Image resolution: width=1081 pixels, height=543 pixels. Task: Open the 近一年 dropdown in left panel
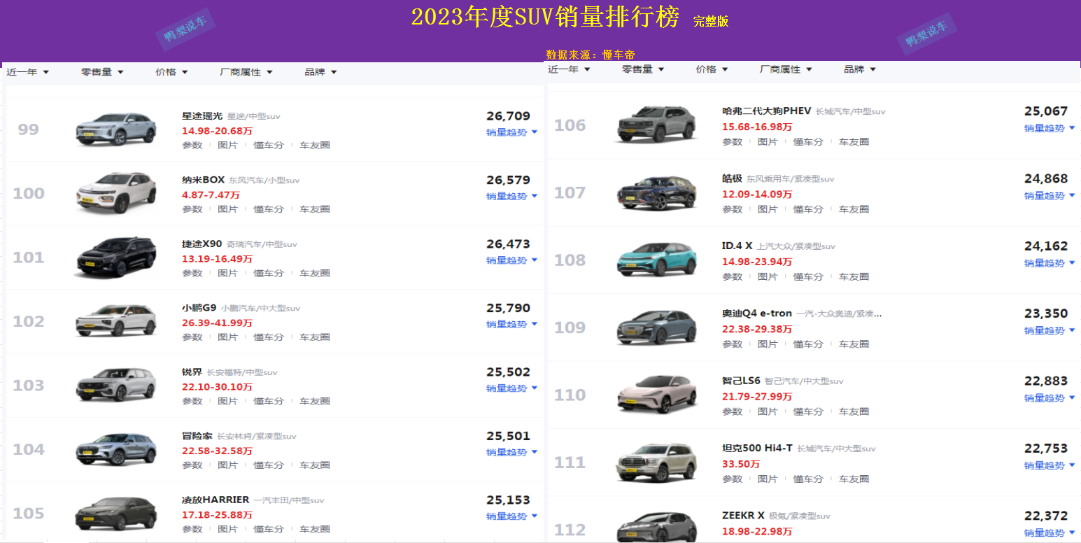click(28, 72)
